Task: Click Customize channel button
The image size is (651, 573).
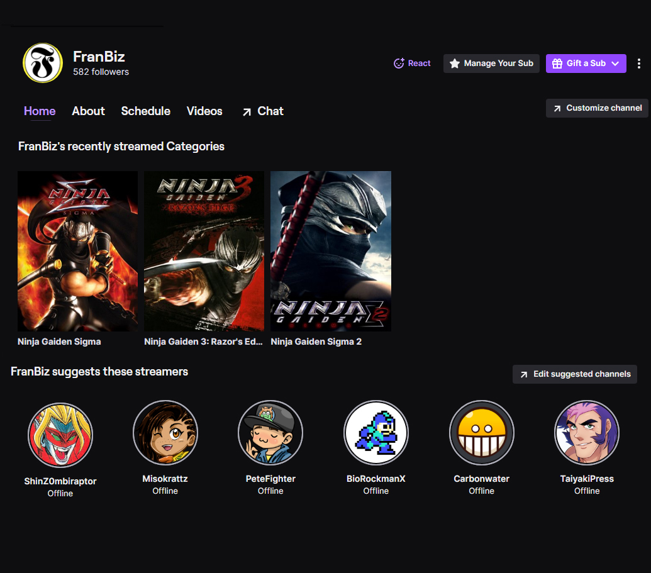Action: point(597,108)
